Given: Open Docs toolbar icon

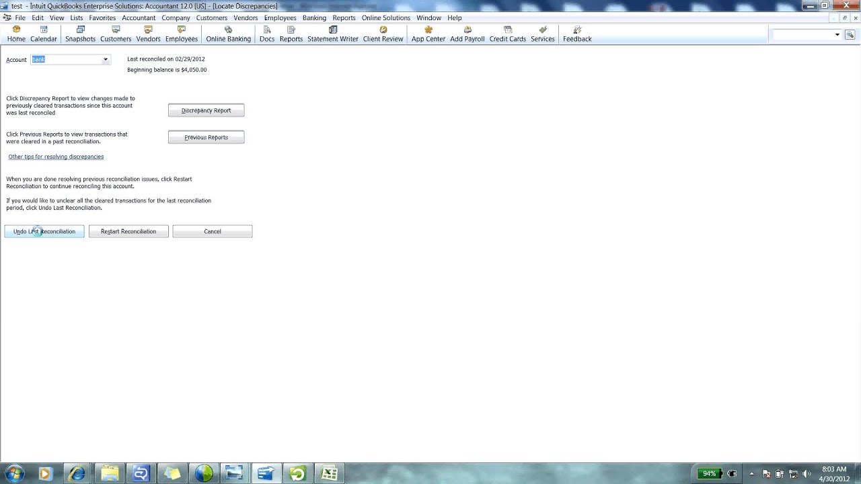Looking at the screenshot, I should (x=267, y=34).
